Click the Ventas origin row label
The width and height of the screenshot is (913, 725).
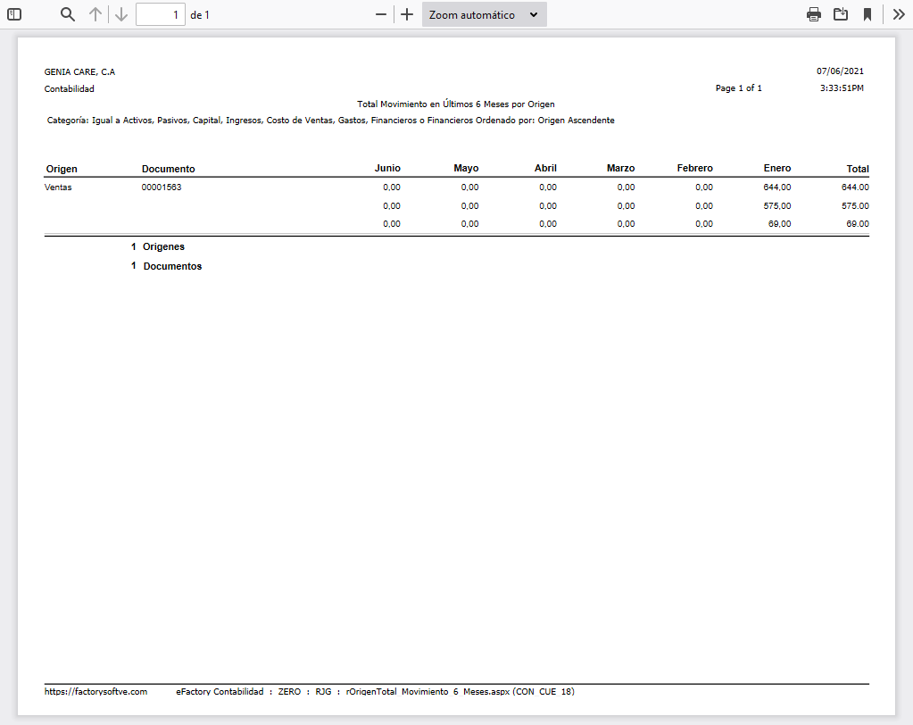click(x=58, y=187)
